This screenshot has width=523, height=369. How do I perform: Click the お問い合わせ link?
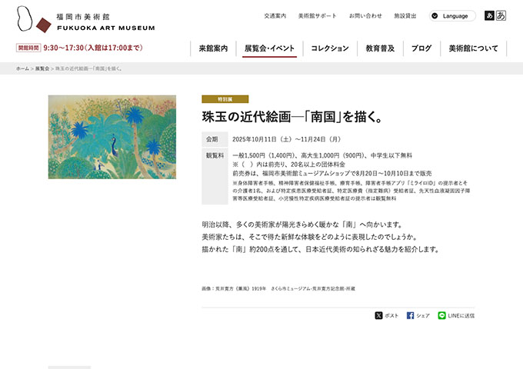coord(365,15)
